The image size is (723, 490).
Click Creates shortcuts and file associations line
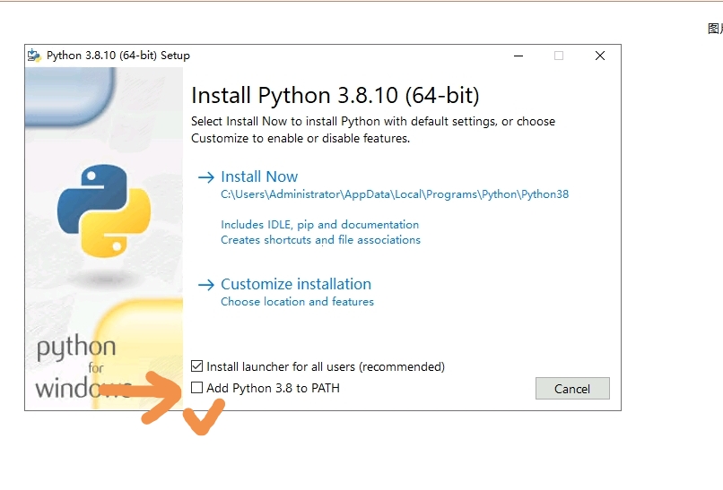(320, 240)
